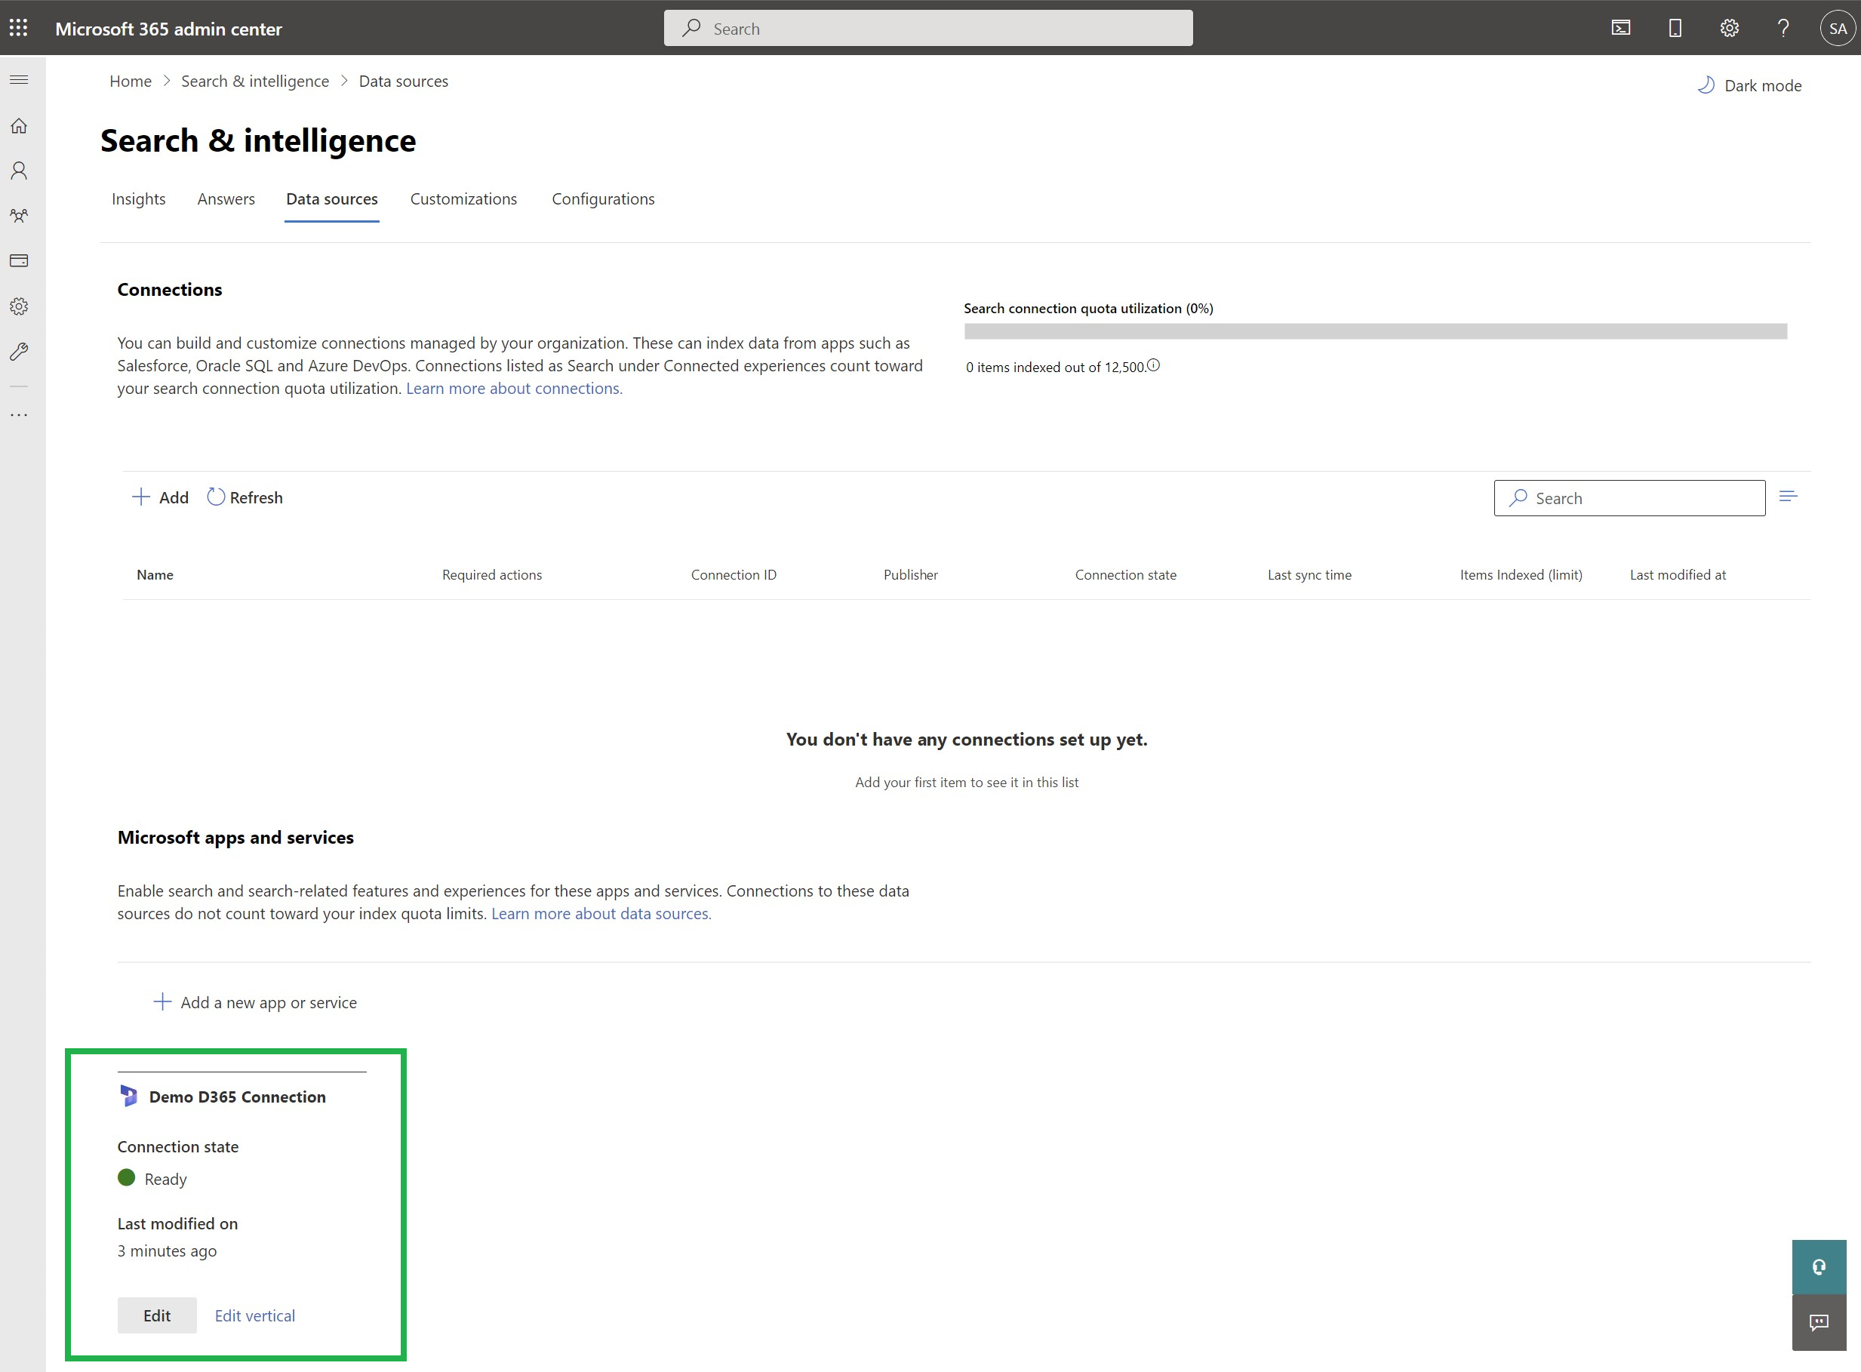Sort by Items Indexed (limit) column

click(1521, 575)
